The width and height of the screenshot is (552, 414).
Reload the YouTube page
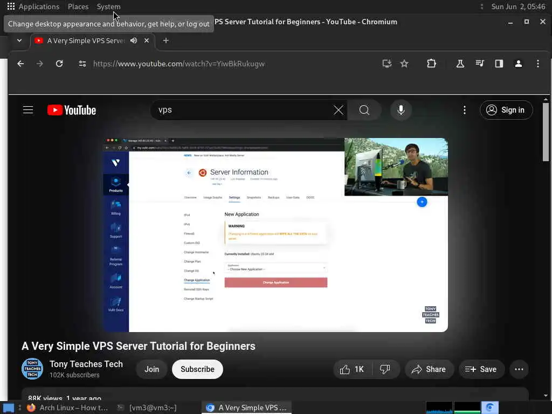(59, 64)
